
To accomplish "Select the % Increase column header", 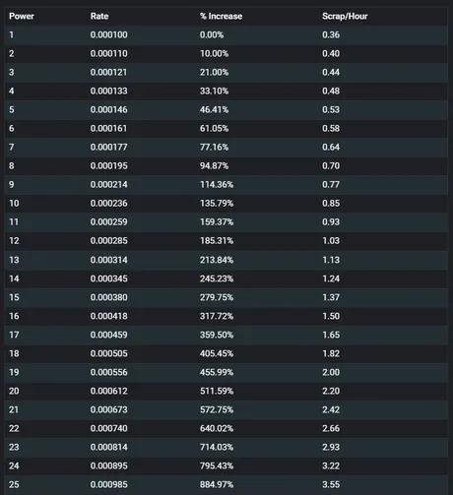I will [221, 16].
